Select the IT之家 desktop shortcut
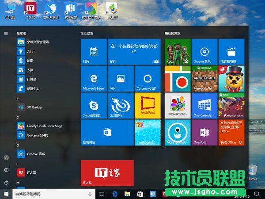 pyautogui.click(x=30, y=11)
